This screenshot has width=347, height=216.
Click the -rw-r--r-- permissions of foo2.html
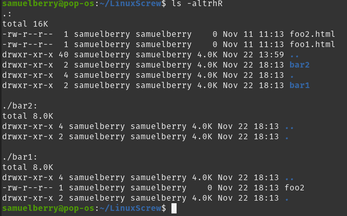pos(28,34)
